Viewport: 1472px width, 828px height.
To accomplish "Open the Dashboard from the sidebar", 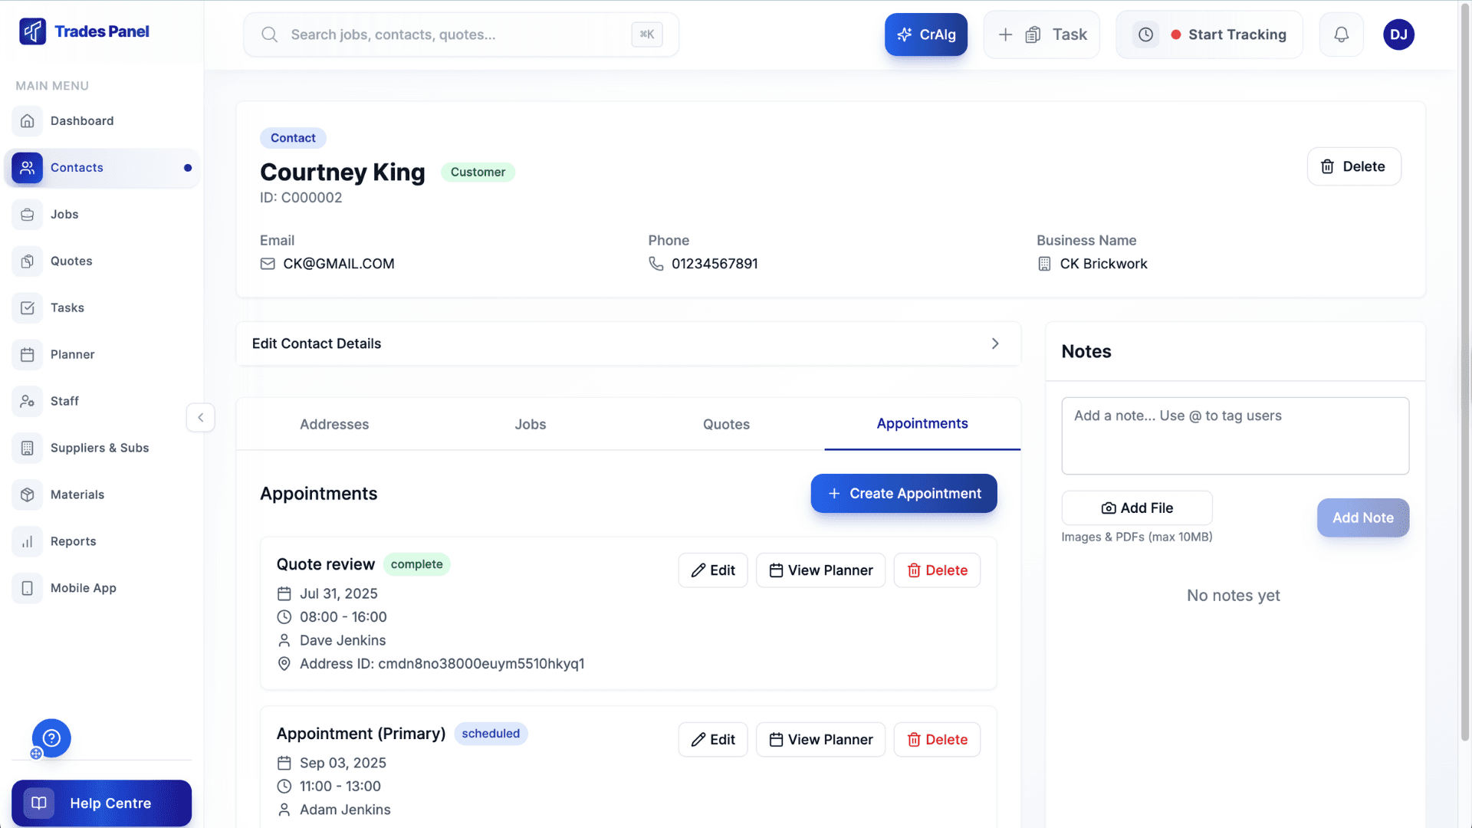I will (82, 120).
